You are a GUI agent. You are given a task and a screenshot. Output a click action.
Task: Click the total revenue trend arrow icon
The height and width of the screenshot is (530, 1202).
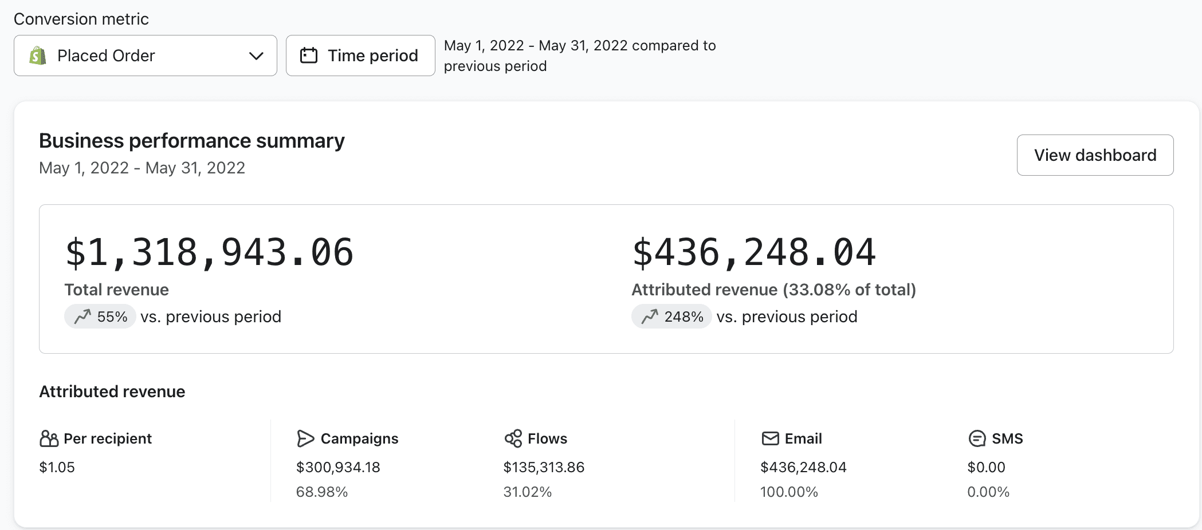83,317
